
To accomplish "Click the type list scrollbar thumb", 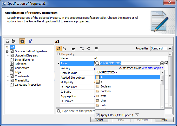I will tap(162, 80).
